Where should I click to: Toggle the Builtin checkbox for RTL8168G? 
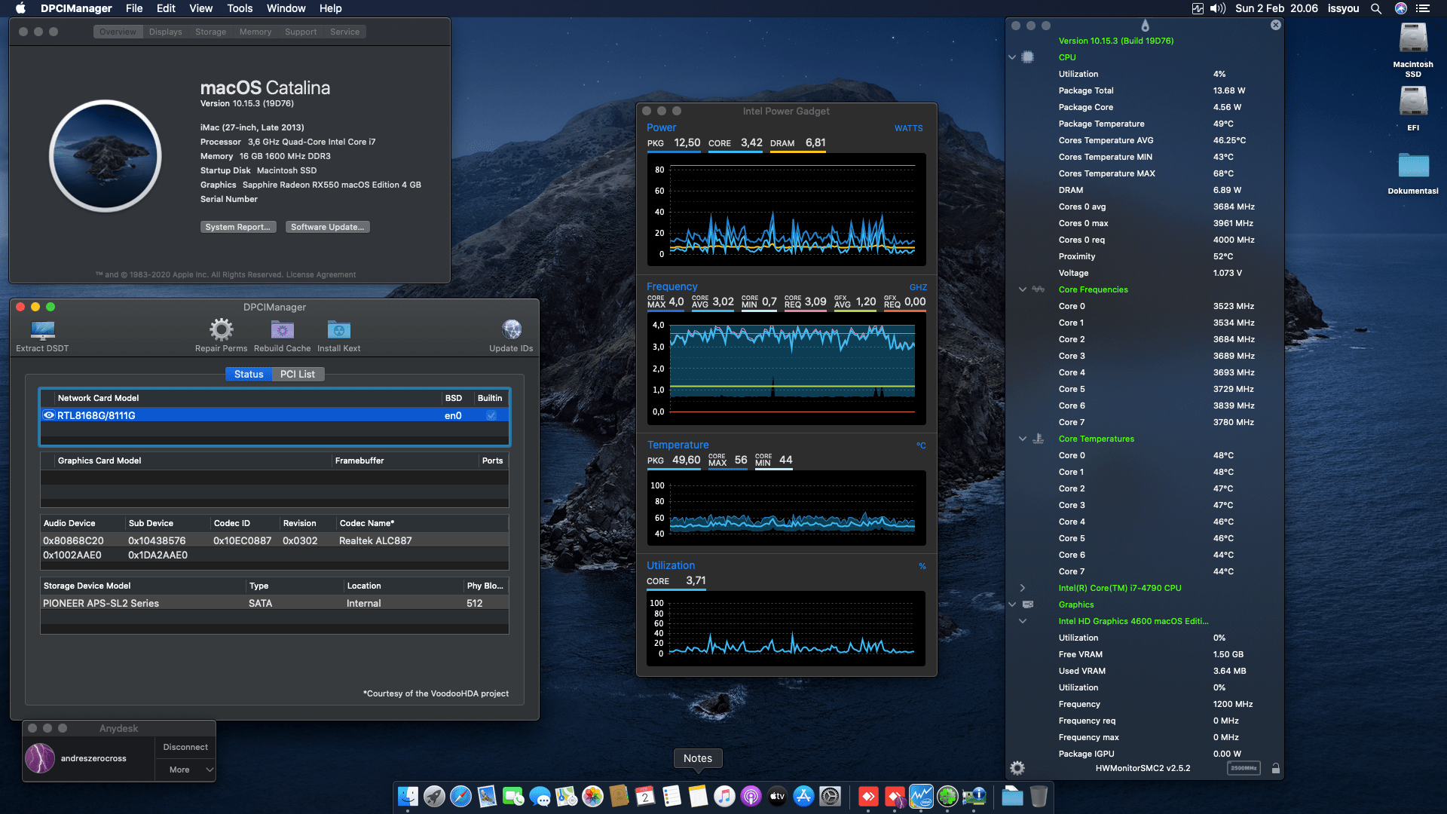(x=491, y=415)
